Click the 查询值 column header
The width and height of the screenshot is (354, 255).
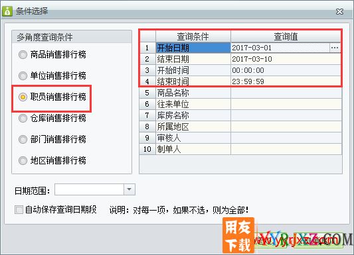click(x=286, y=36)
